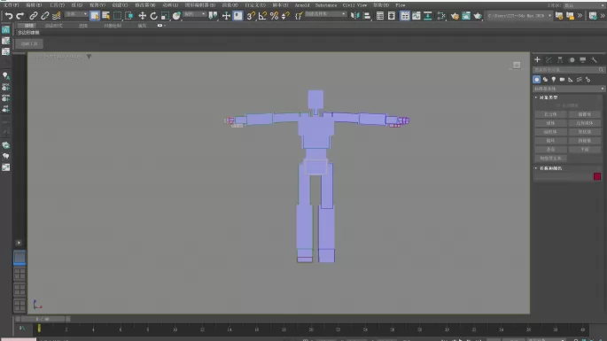Open the Mirror tool

(x=354, y=15)
